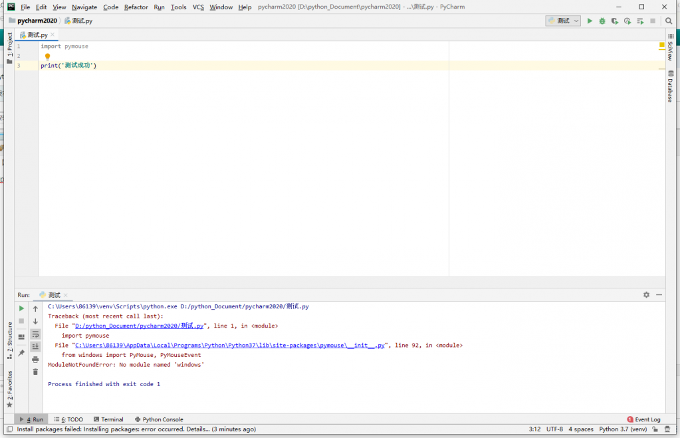680x438 pixels.
Task: Run with Coverage from the toolbar
Action: (615, 21)
